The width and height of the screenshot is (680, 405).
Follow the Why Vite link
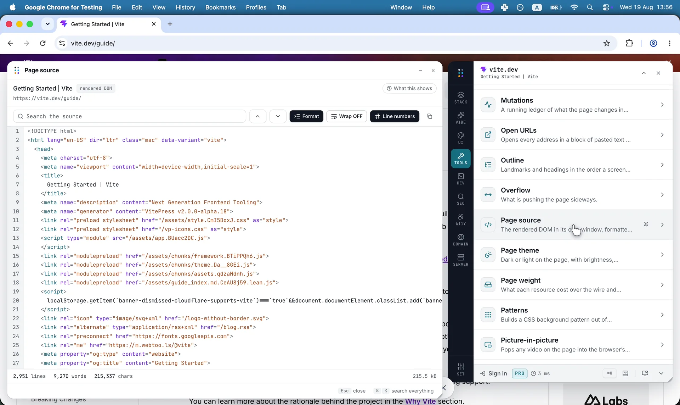(420, 401)
